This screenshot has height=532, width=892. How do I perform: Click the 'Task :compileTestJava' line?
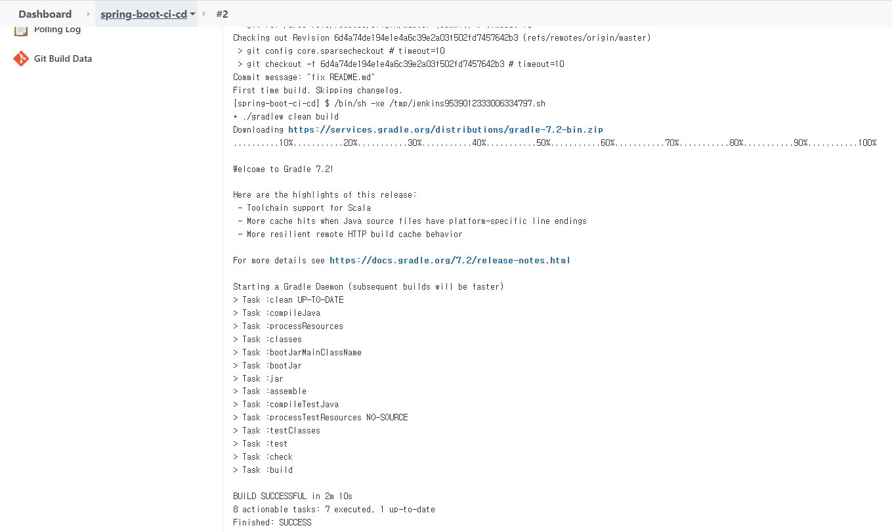[286, 404]
